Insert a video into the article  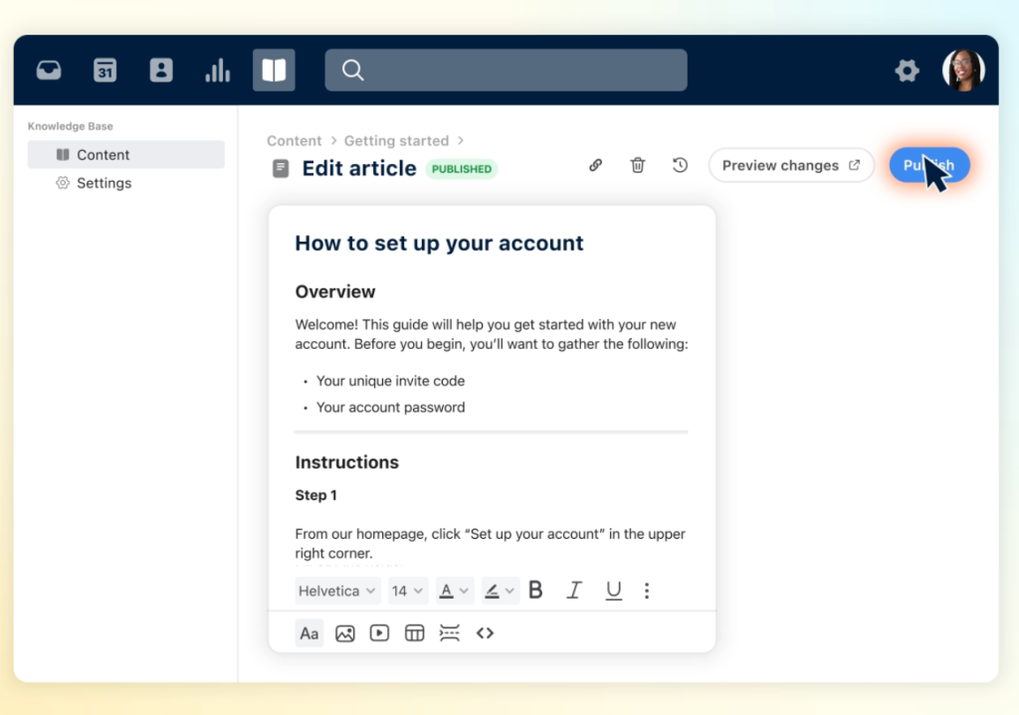click(x=379, y=632)
